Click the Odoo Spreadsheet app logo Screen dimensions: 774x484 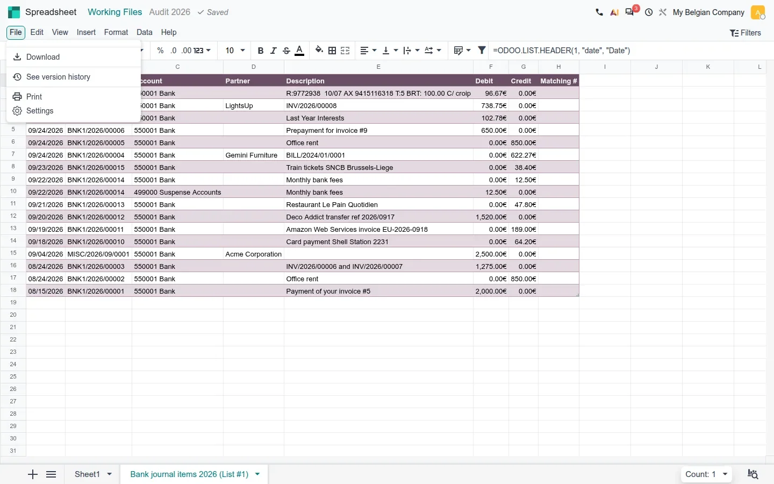tap(14, 12)
